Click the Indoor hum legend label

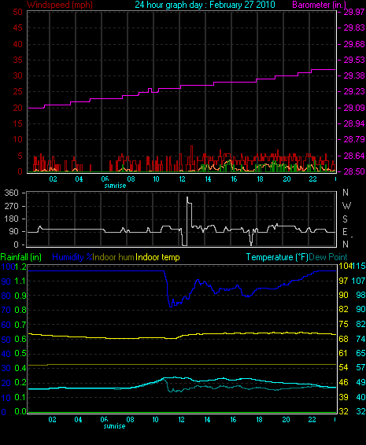tap(113, 257)
